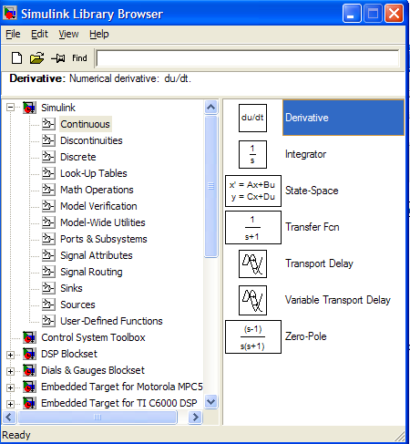This screenshot has width=410, height=444.
Task: Click the tree vertical scrollbar up arrow
Action: click(211, 108)
